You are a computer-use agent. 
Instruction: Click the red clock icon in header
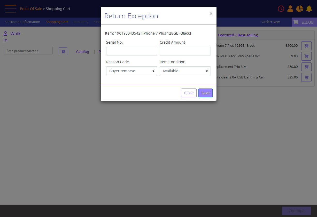(x=281, y=9)
